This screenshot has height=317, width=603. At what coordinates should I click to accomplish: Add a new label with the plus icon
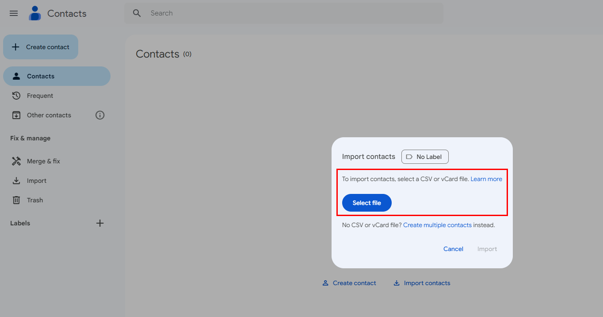100,223
